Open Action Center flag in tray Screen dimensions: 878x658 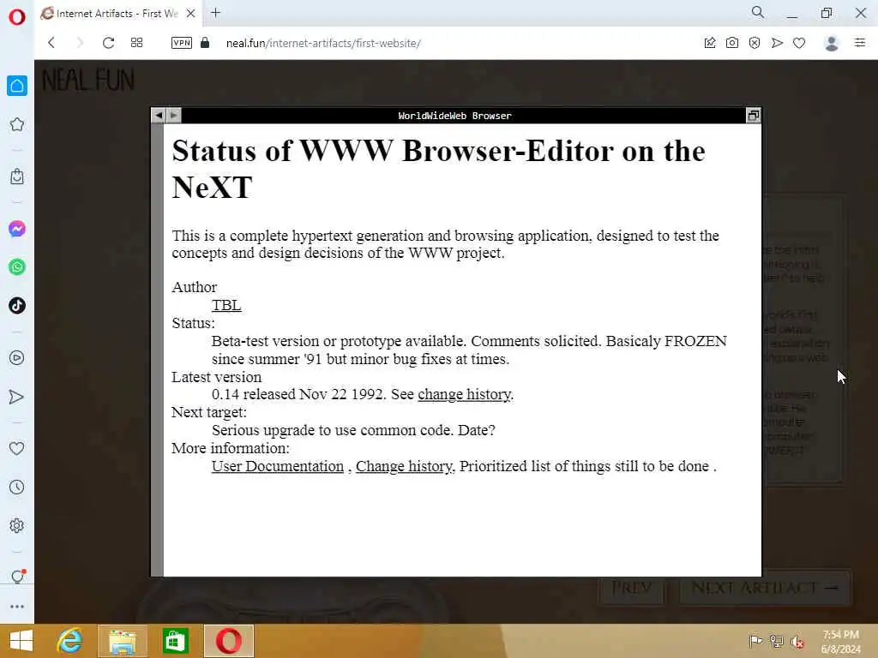(755, 641)
